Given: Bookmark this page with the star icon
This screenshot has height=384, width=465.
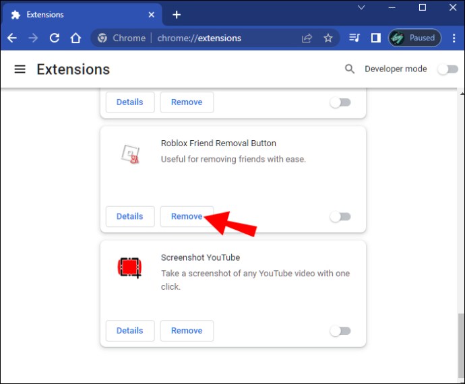Looking at the screenshot, I should 328,38.
